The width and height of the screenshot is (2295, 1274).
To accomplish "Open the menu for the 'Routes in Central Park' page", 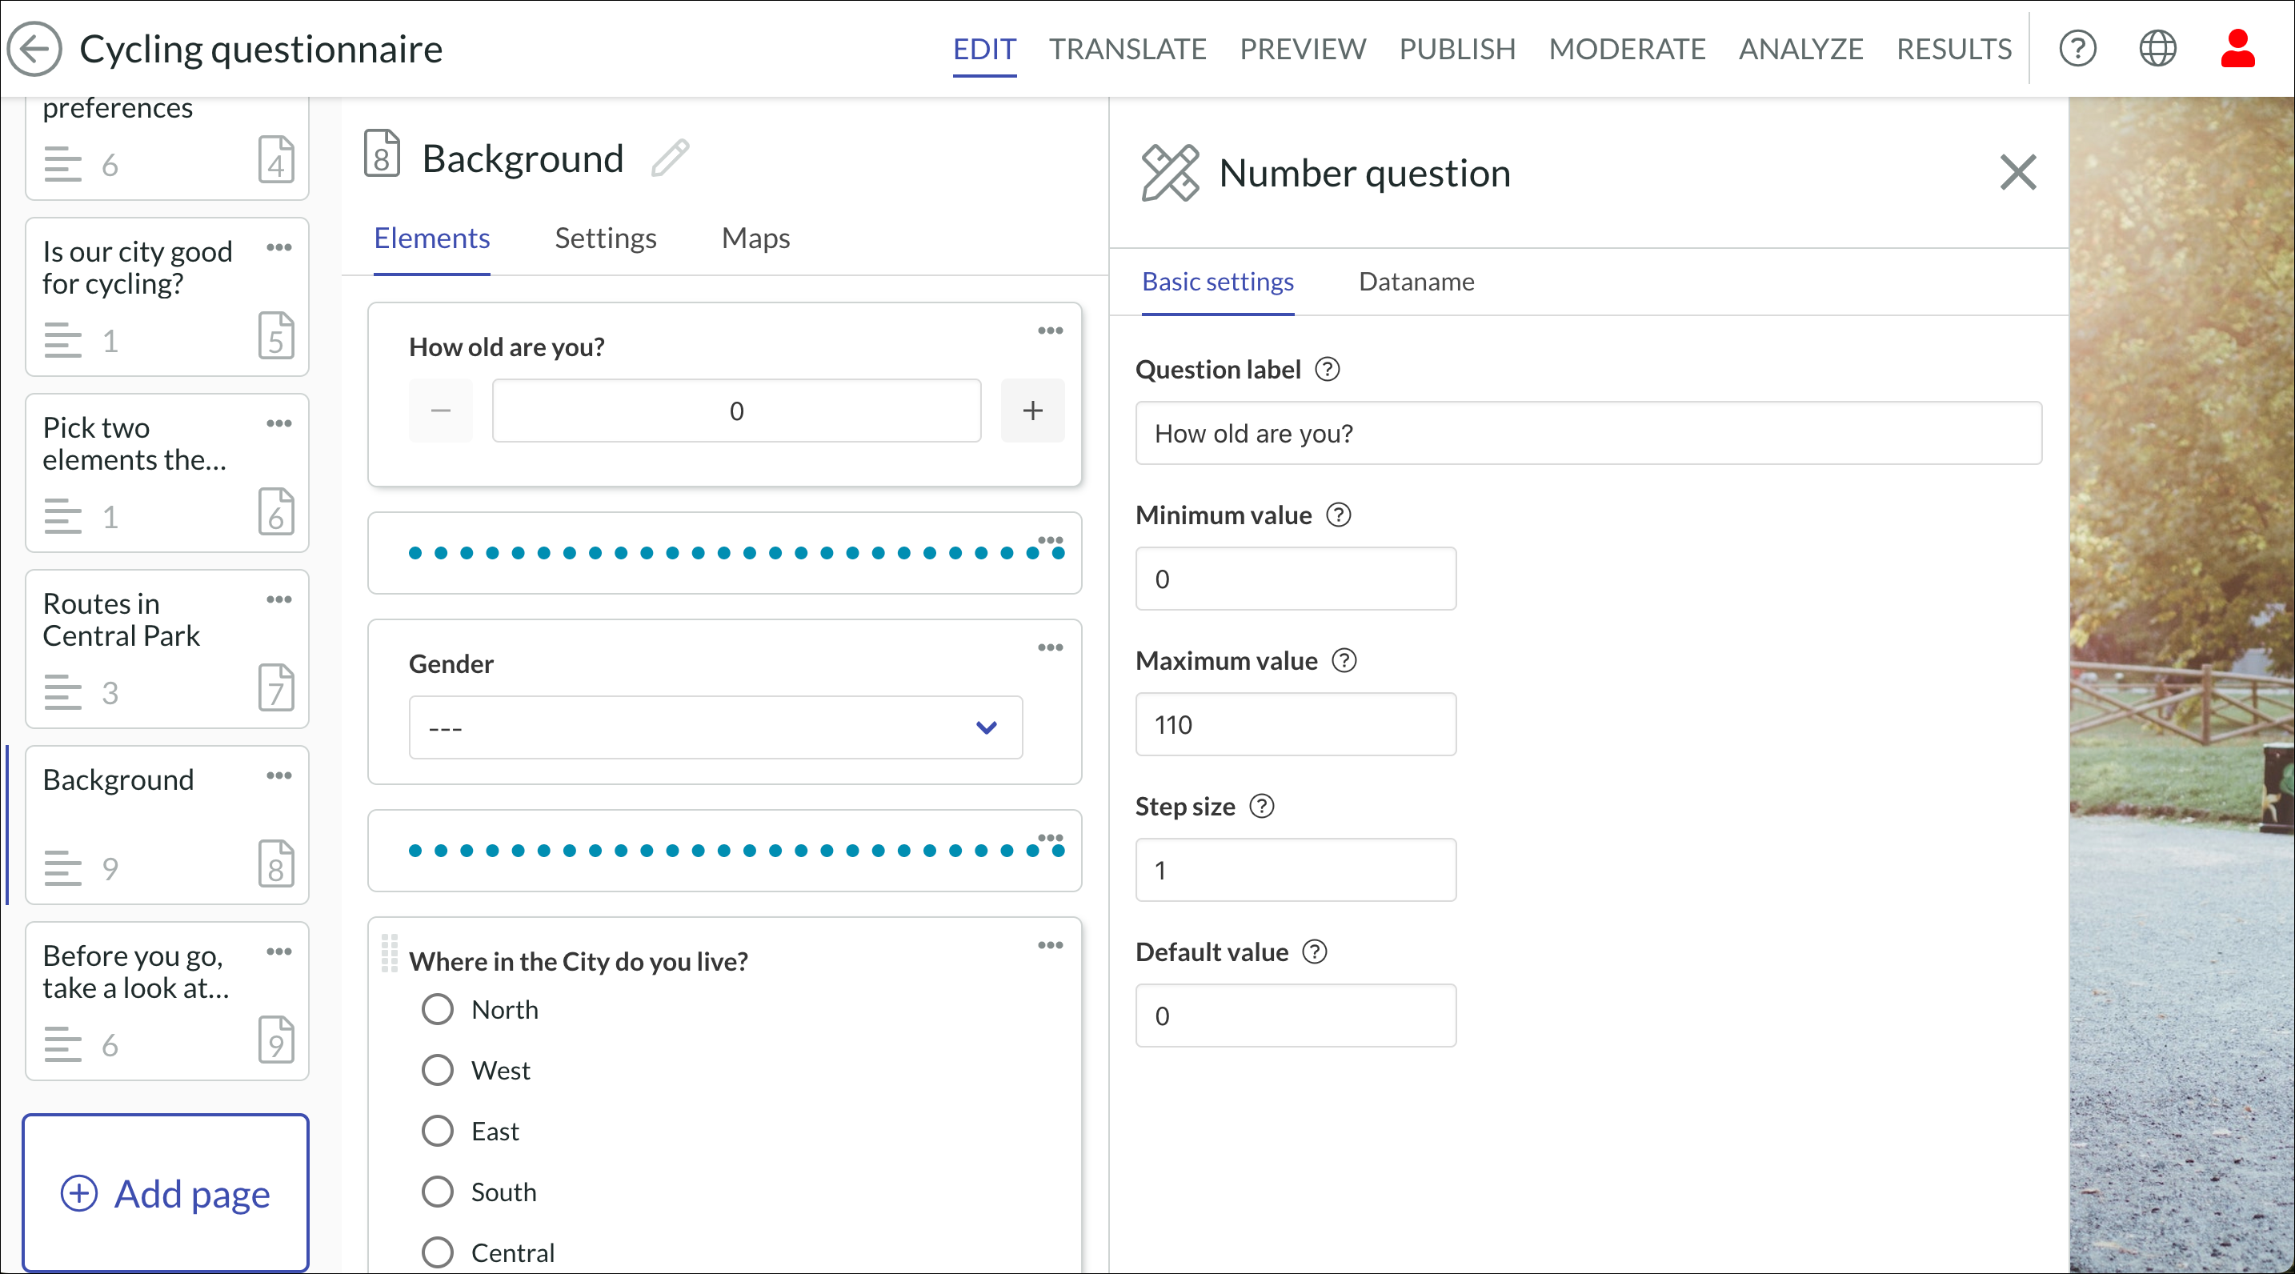I will click(x=278, y=599).
